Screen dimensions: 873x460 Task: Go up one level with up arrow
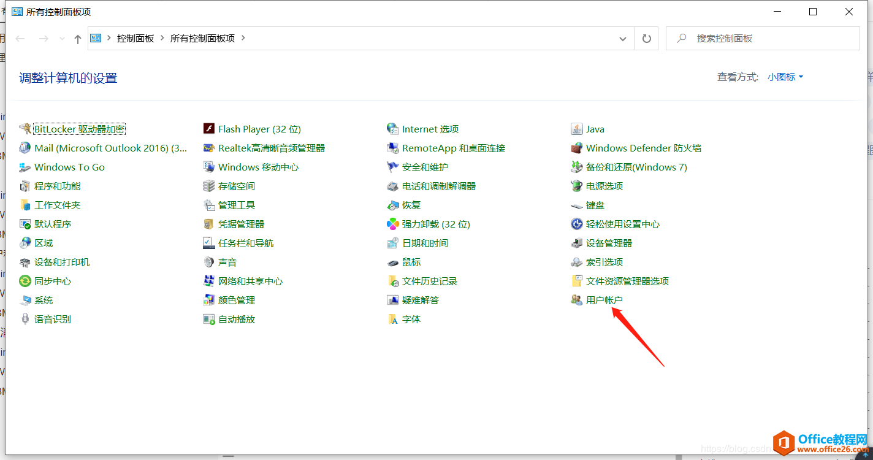[x=77, y=39]
